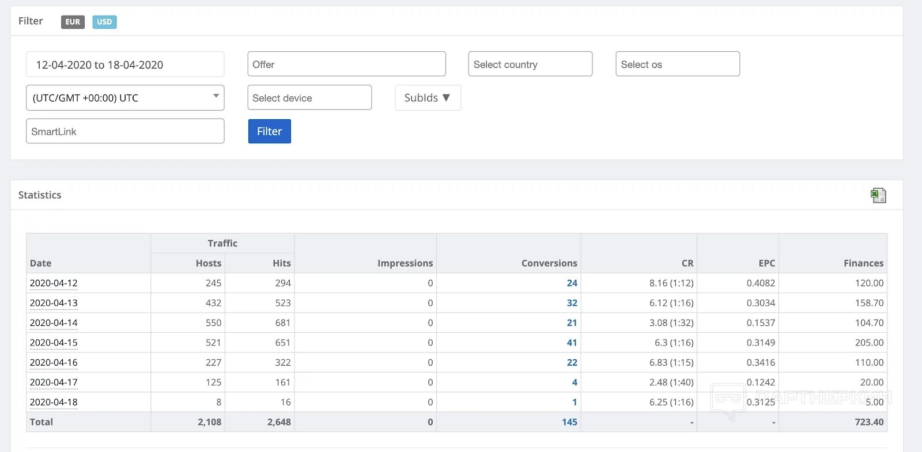Image resolution: width=922 pixels, height=452 pixels.
Task: Open the 2020-04-18 date link
Action: (x=54, y=402)
